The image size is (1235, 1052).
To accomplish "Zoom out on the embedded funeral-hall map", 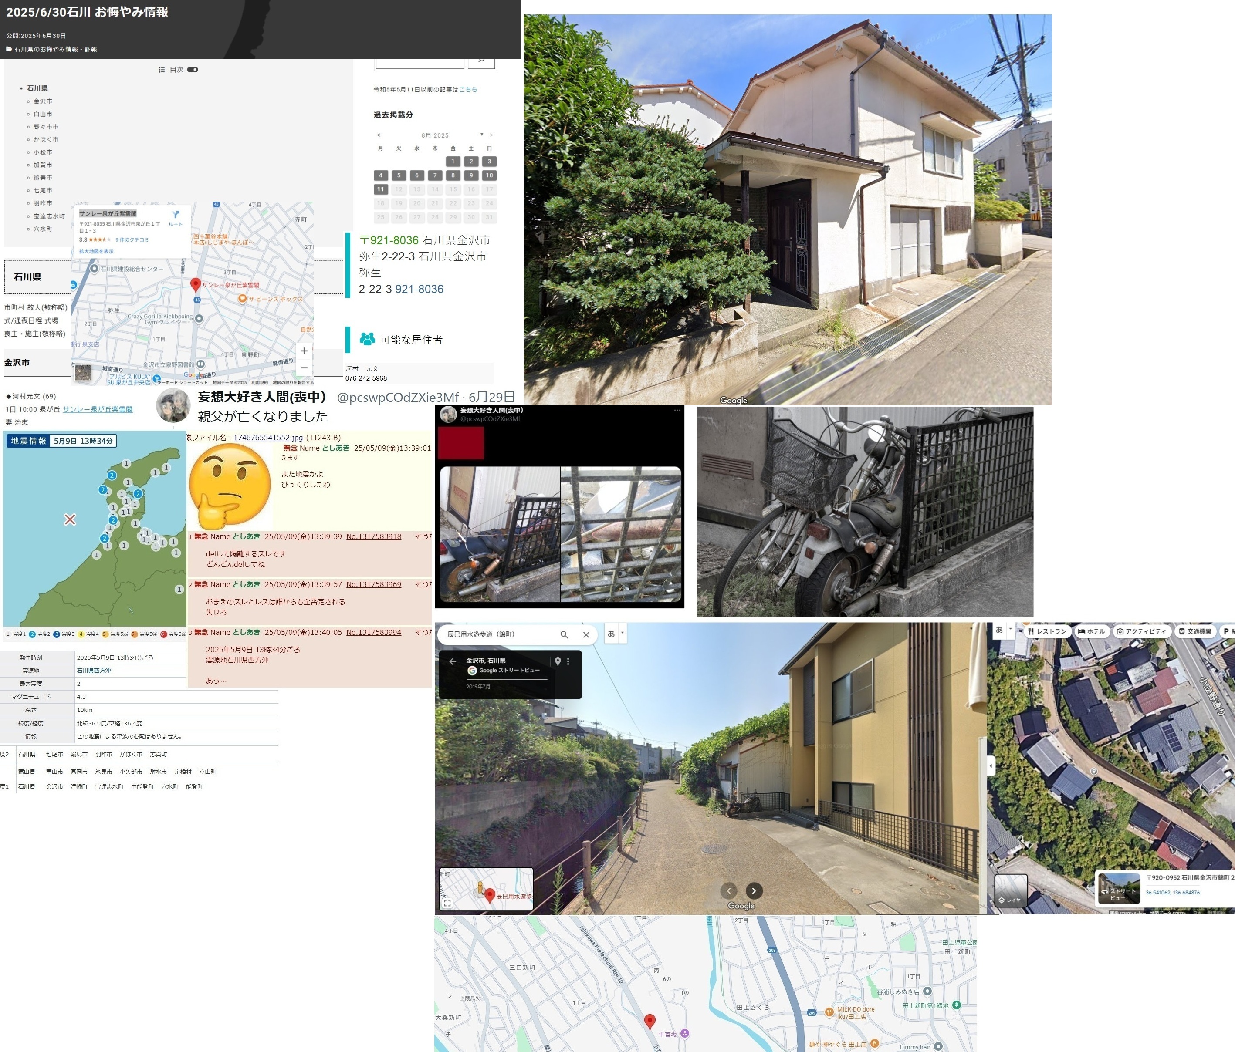I will pos(304,368).
